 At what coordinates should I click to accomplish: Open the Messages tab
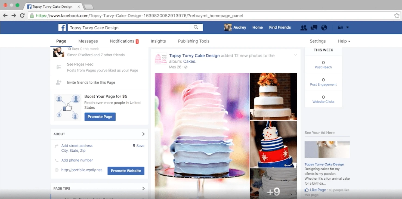click(88, 41)
